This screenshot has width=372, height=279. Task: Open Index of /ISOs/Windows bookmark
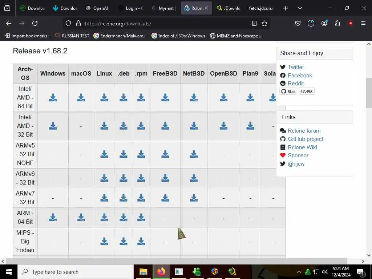coord(178,36)
